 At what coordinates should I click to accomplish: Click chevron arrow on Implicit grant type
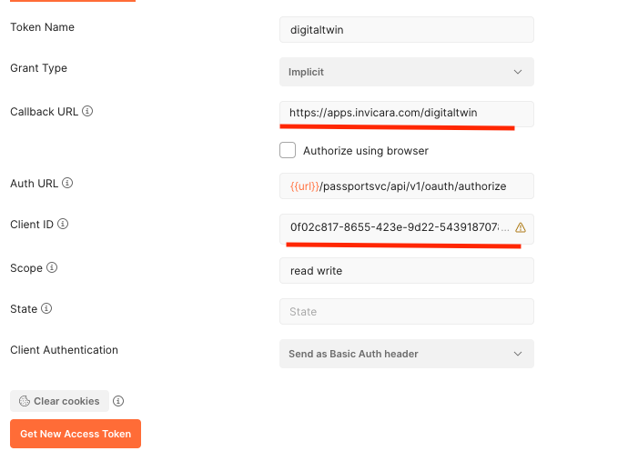tap(518, 72)
